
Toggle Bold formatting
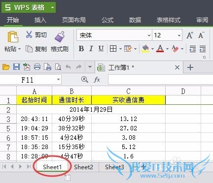click(x=81, y=49)
